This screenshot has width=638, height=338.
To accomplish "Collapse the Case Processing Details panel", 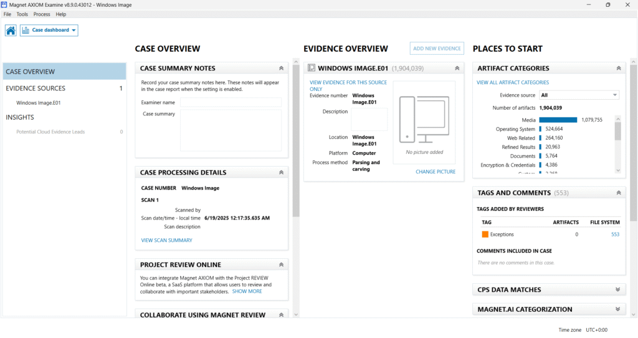I will 281,173.
